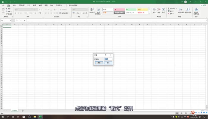Open the Fill (填充) menu
208x119 pixels.
click(x=171, y=11)
